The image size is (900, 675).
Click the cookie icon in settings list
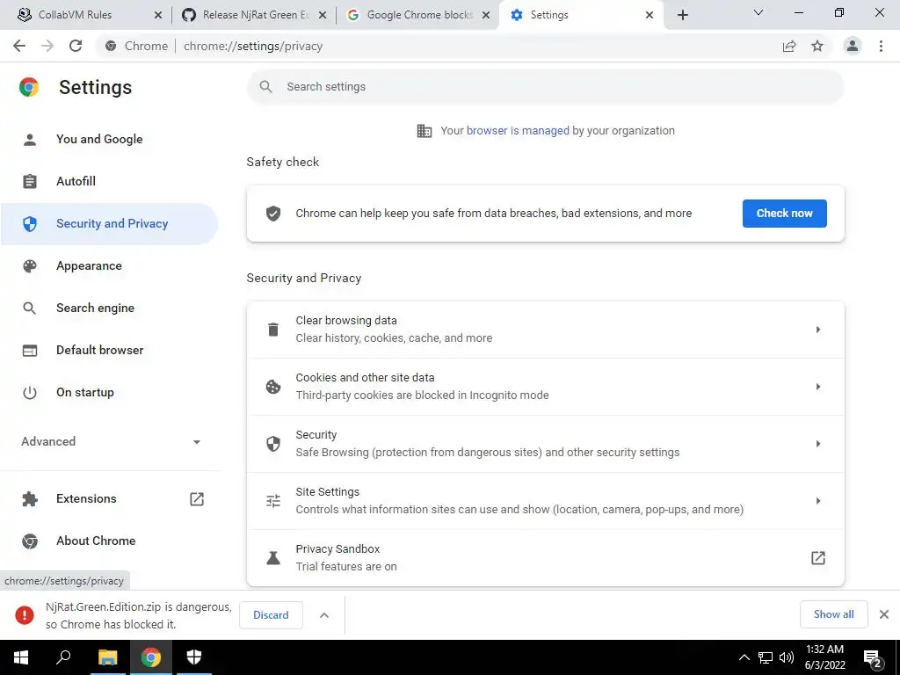tap(273, 387)
